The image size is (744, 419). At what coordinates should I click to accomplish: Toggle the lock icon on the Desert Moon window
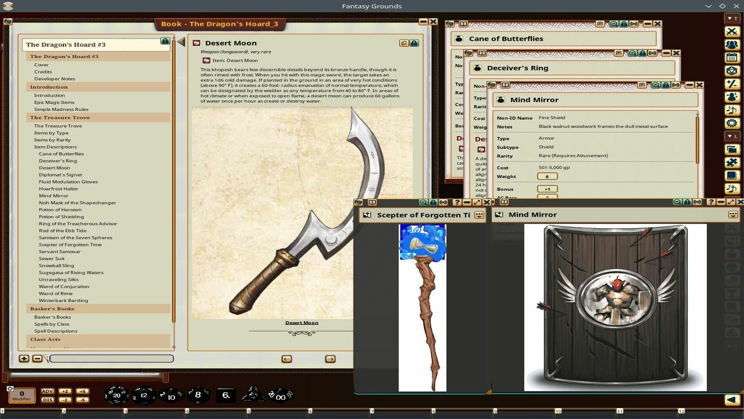point(413,44)
